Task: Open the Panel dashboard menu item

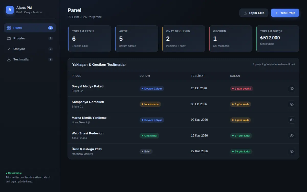Action: point(30,28)
